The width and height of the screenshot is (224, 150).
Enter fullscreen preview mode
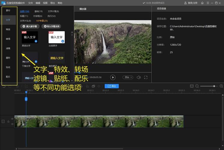pos(146,77)
